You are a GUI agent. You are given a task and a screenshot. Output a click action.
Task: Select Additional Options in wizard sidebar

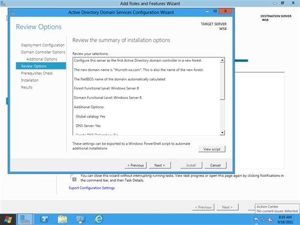(x=41, y=59)
